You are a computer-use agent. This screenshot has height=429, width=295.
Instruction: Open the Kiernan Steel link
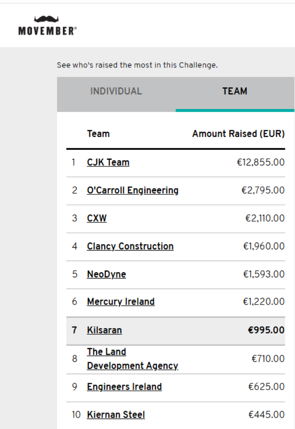pos(116,415)
